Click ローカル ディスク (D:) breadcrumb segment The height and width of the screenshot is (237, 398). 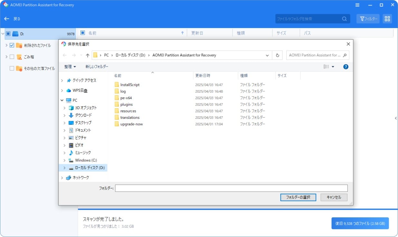click(131, 55)
